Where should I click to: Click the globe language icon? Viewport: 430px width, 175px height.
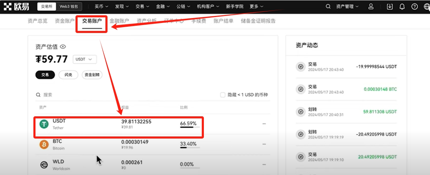(x=427, y=7)
